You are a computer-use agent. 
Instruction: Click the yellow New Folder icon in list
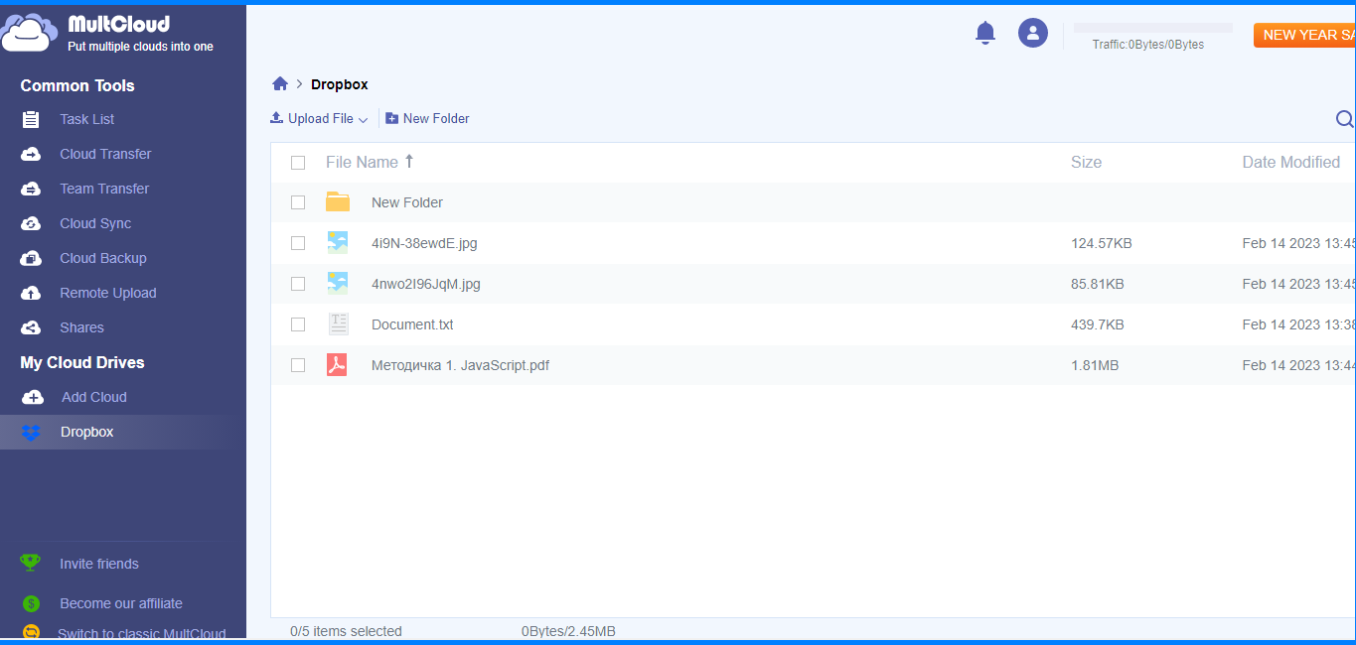click(338, 201)
